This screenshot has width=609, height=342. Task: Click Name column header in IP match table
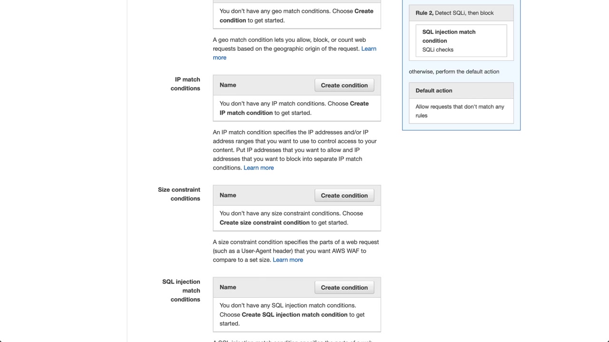[228, 85]
